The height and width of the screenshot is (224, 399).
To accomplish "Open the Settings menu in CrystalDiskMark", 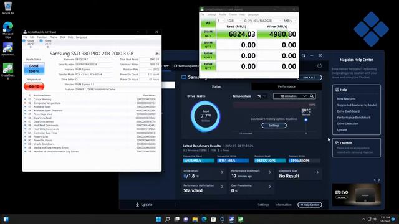I will tap(211, 14).
